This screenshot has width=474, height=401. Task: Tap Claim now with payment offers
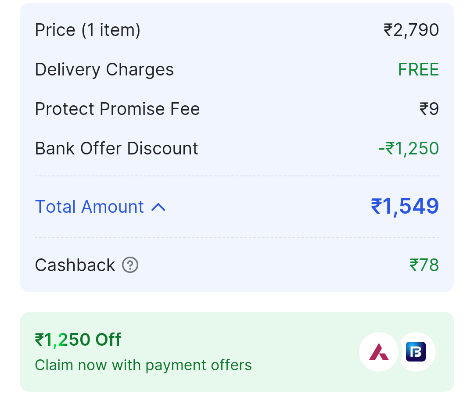tap(143, 365)
